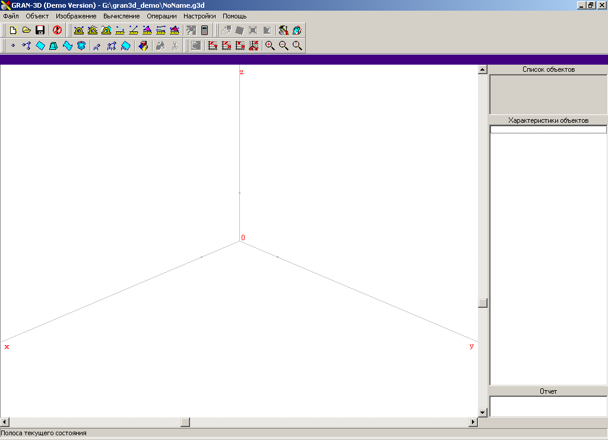Click the colored cube icon
608x440 pixels.
click(142, 46)
